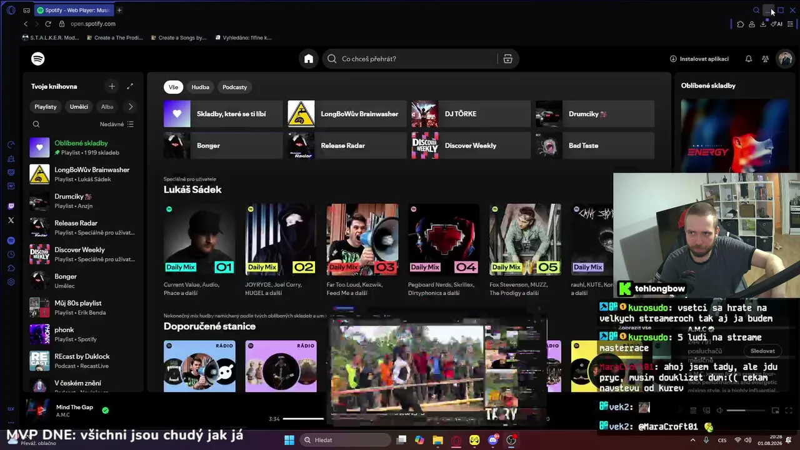This screenshot has width=800, height=450.
Task: Filter library by Playlisty
Action: 46,106
